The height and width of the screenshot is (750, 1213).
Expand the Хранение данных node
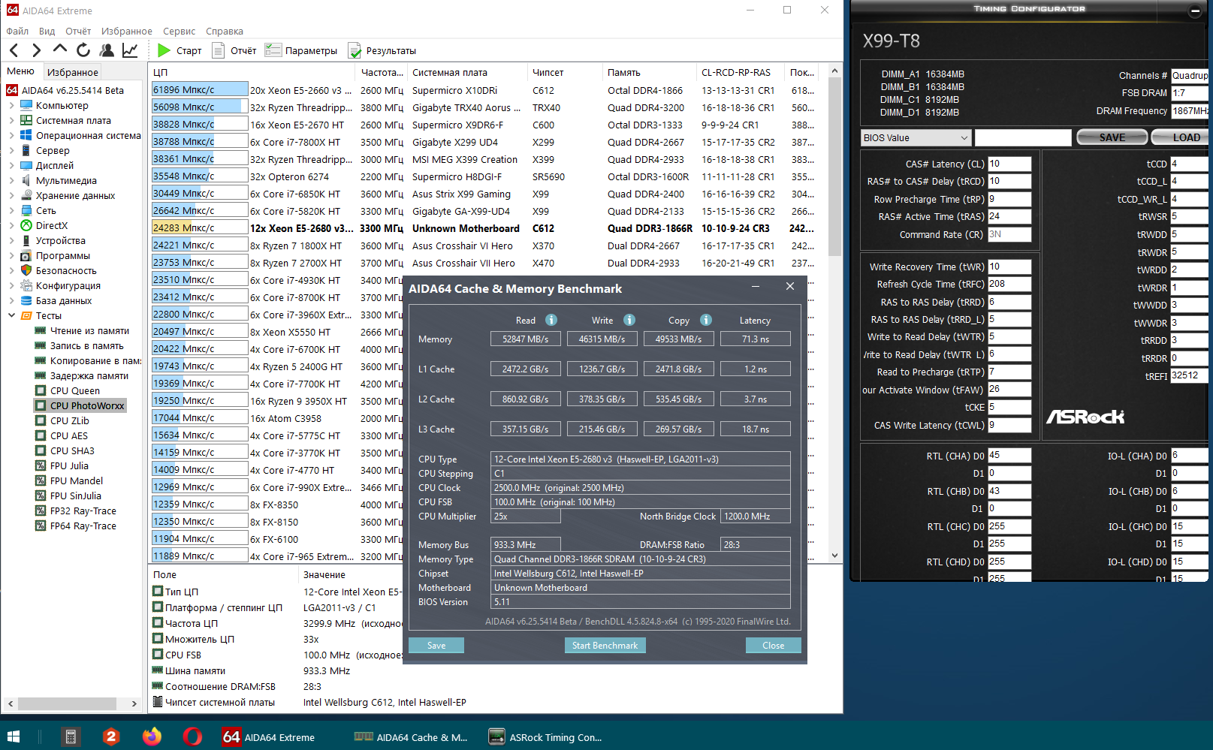point(11,196)
